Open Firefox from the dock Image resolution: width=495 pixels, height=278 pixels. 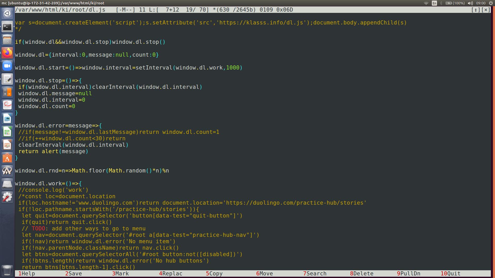tap(7, 53)
